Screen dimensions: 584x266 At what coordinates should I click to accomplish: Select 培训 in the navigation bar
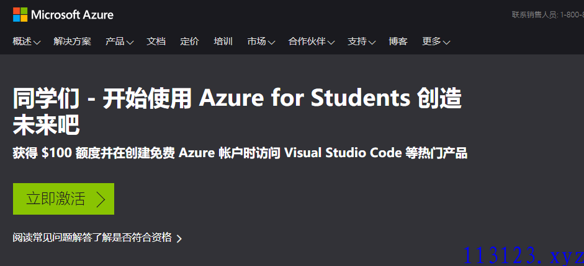[x=223, y=41]
